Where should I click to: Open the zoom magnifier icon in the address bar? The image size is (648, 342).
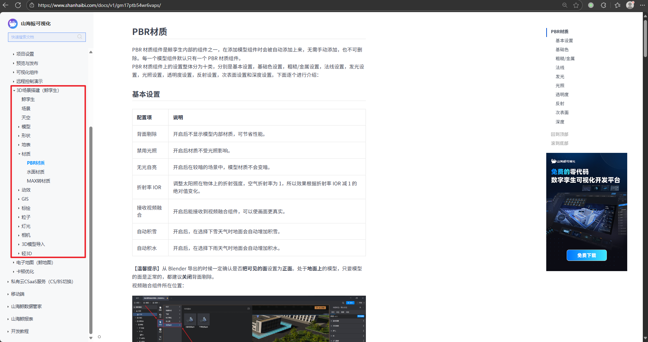(x=565, y=5)
